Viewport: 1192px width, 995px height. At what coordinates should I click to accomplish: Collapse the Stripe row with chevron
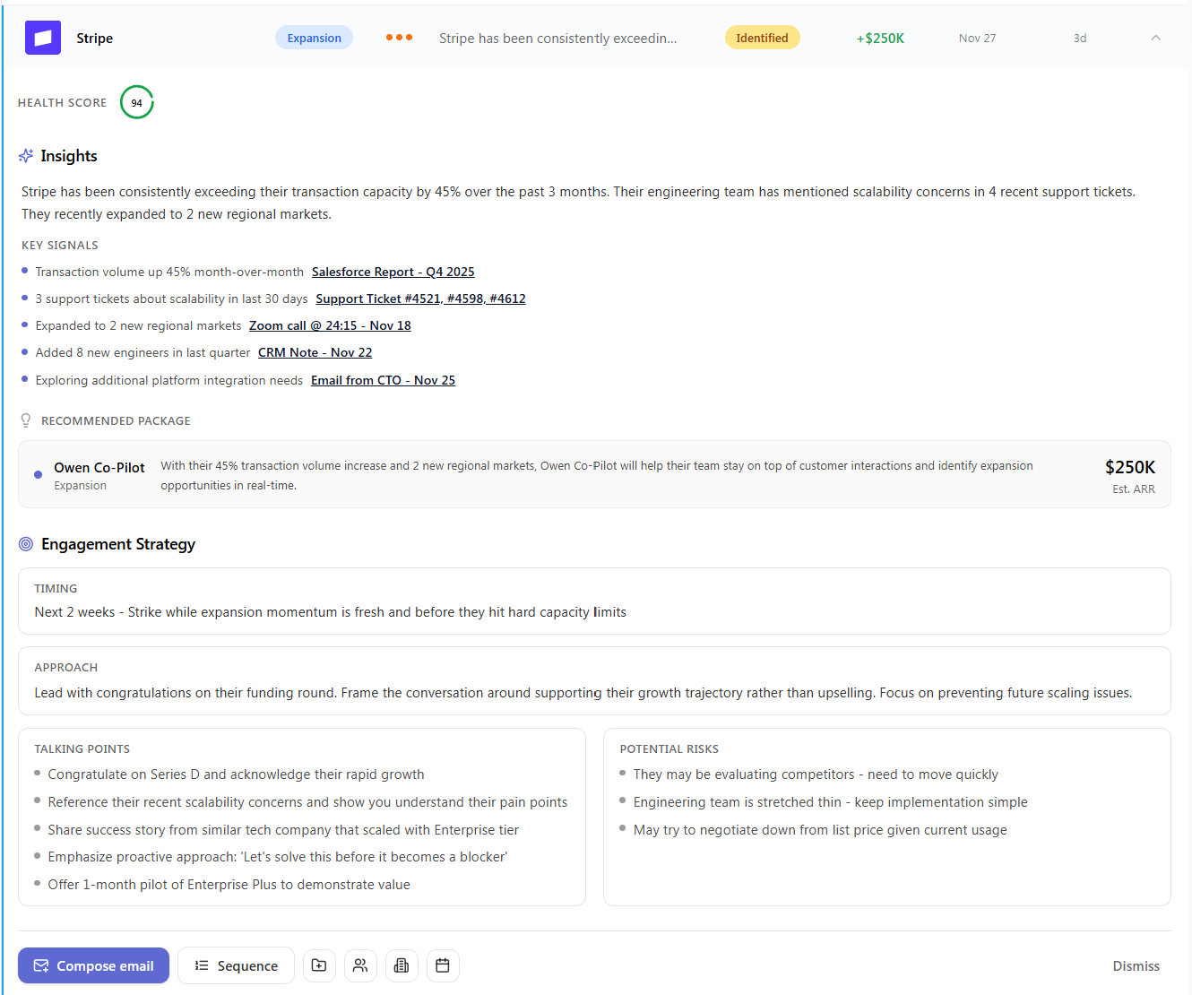tap(1155, 38)
